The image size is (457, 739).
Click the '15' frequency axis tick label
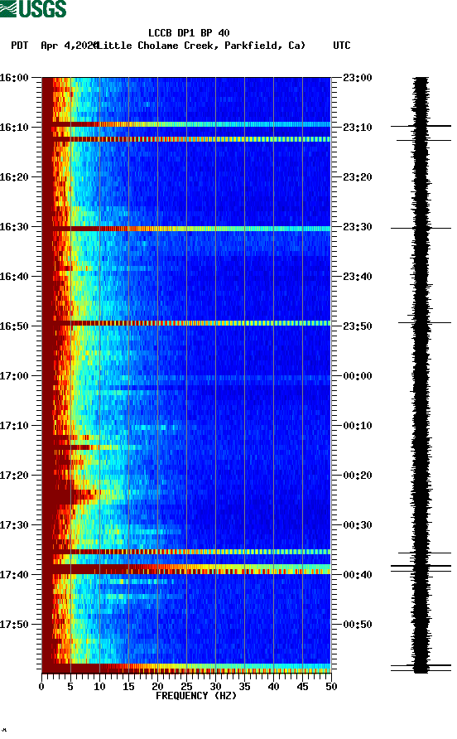pyautogui.click(x=128, y=687)
